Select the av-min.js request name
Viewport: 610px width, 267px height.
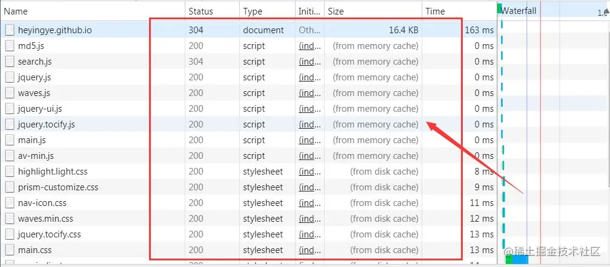pos(36,156)
